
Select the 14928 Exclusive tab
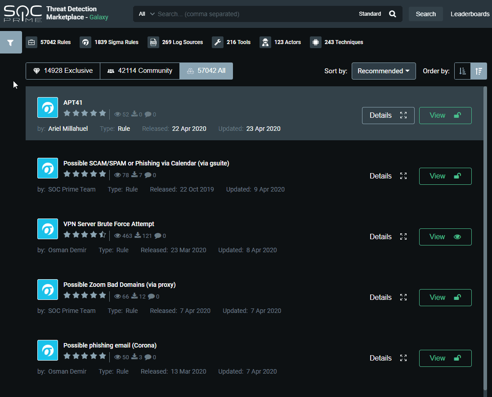coord(63,71)
